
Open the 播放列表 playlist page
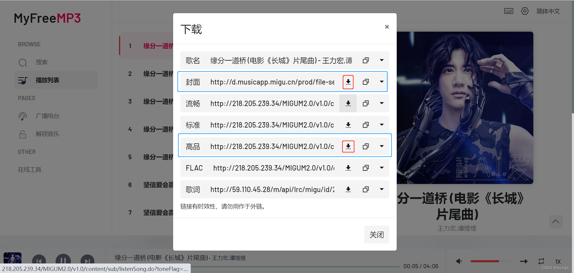[x=56, y=80]
